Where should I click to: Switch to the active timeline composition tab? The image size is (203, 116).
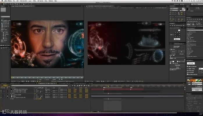[x=47, y=84]
